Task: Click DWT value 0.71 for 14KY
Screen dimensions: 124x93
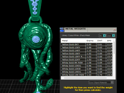Action: (x=100, y=50)
